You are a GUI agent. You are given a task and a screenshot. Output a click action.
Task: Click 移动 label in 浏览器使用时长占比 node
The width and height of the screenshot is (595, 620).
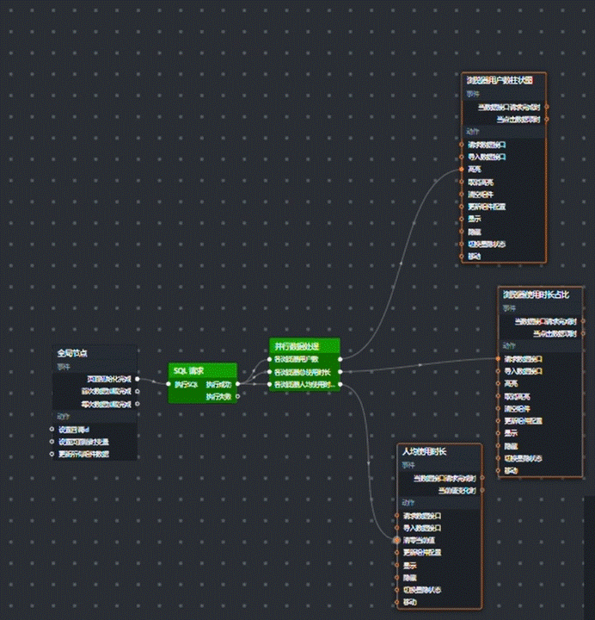coord(512,471)
